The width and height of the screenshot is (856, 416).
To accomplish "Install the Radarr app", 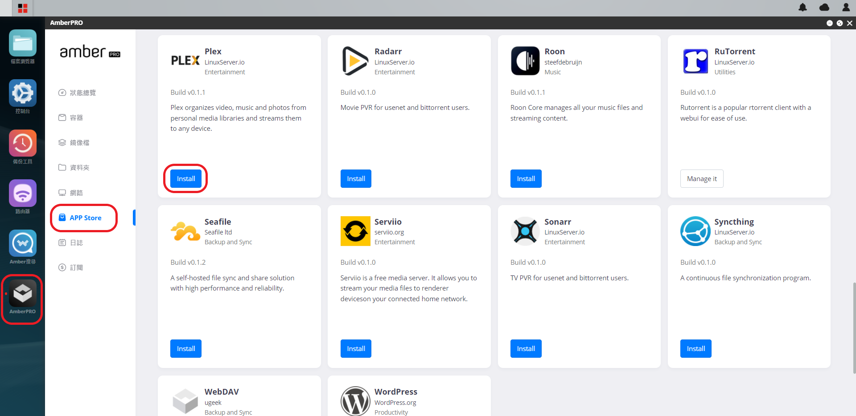I will [356, 178].
